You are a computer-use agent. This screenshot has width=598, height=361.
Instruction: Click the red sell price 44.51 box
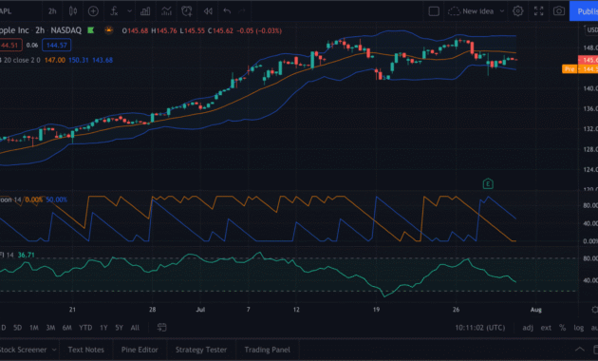pos(10,45)
